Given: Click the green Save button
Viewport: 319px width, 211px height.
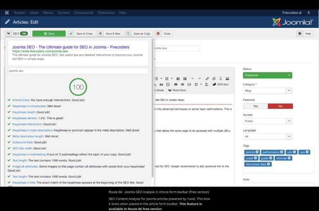Looking at the screenshot, I should pyautogui.click(x=49, y=33).
